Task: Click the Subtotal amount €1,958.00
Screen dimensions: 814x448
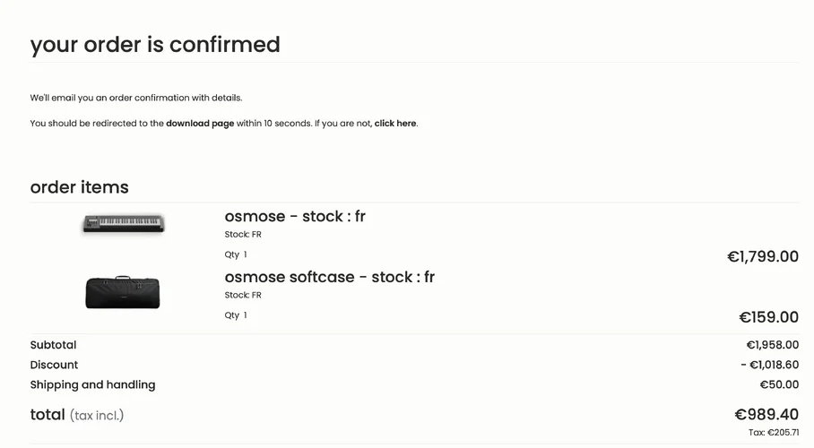Action: [772, 345]
